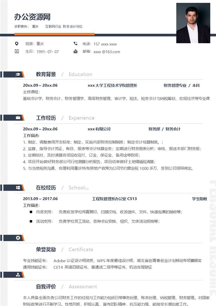216x306 pixels.
Task: Click the role 学生助教
Action: click(199, 199)
